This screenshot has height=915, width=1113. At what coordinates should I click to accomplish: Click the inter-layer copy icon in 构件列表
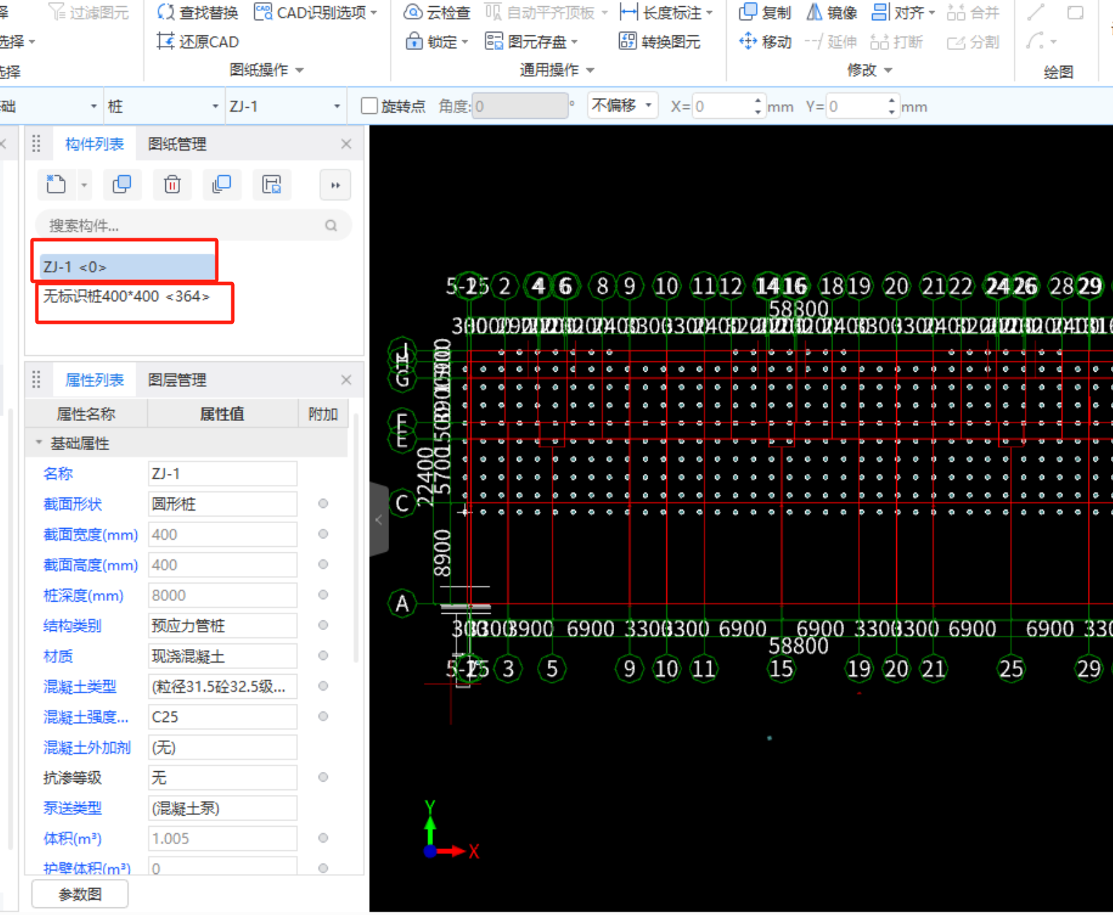[222, 185]
